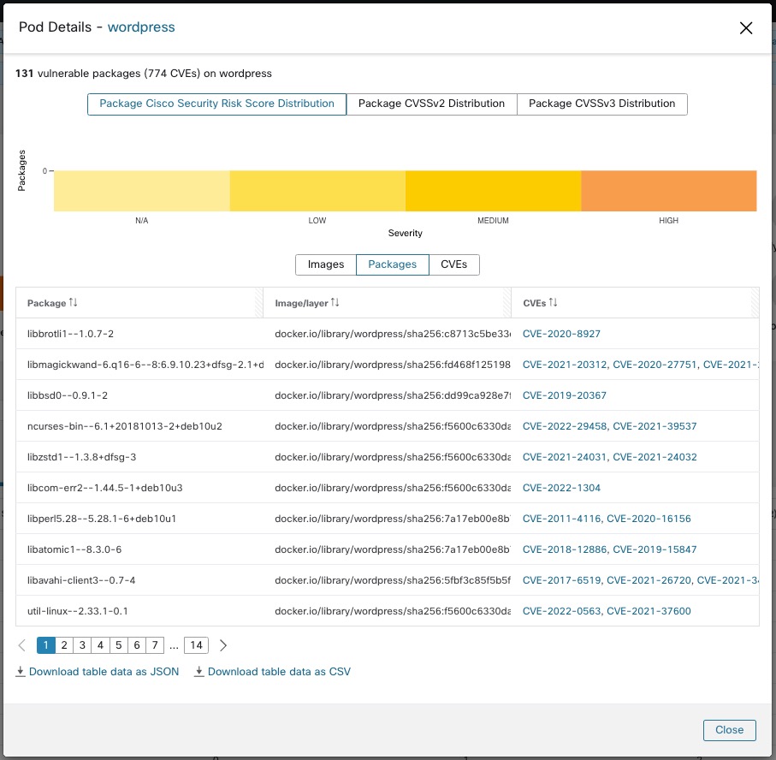776x760 pixels.
Task: Sort table by Image/layer column icon
Action: [x=335, y=302]
